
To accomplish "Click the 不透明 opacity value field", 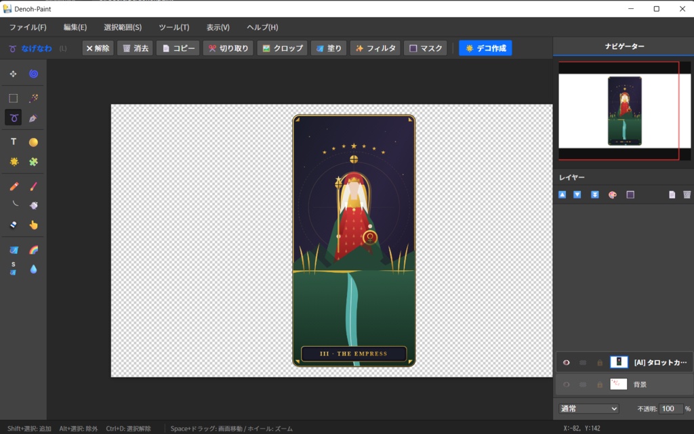I will pyautogui.click(x=670, y=409).
